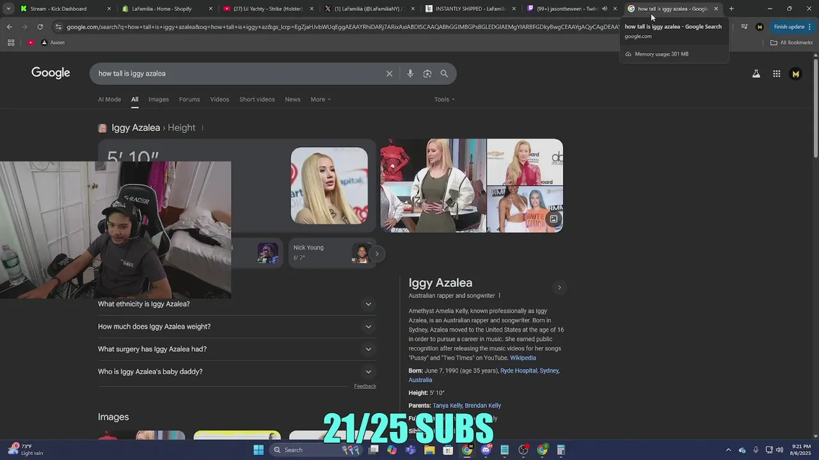Open the Chrome tab search arrow
The width and height of the screenshot is (819, 460).
click(x=8, y=9)
